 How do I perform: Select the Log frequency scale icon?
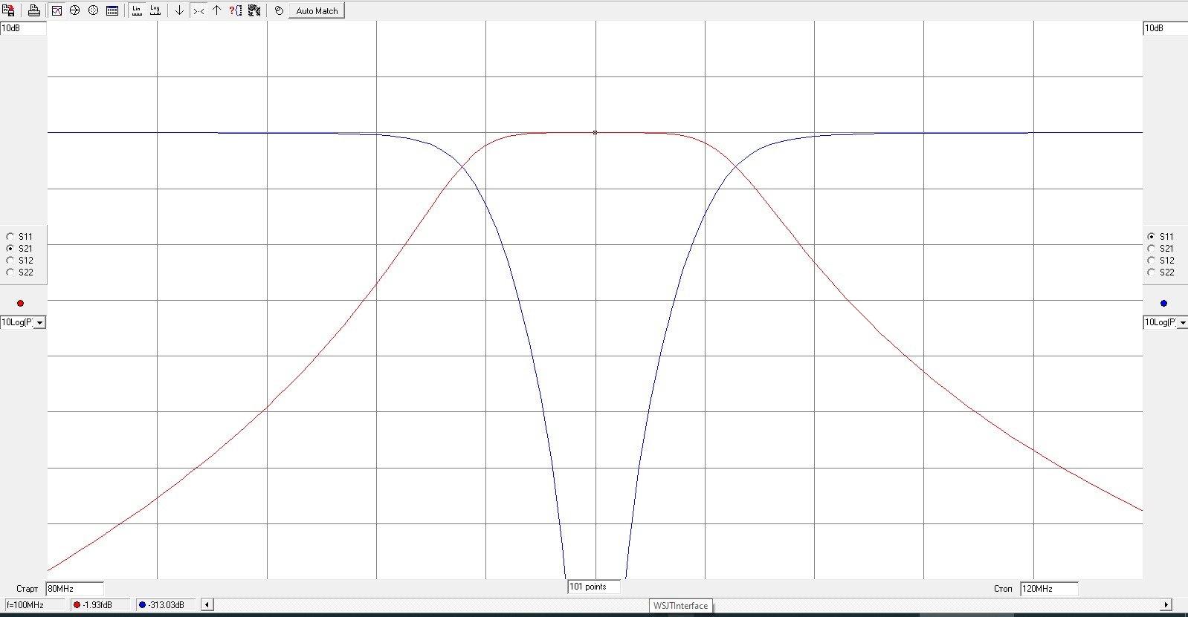(x=155, y=10)
